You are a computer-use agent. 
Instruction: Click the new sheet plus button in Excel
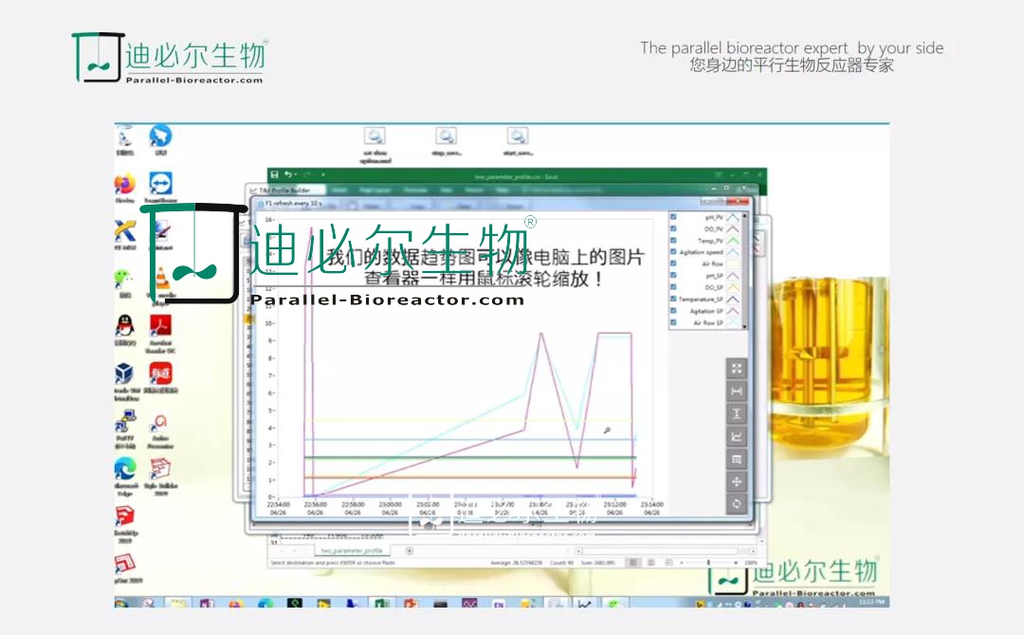410,551
